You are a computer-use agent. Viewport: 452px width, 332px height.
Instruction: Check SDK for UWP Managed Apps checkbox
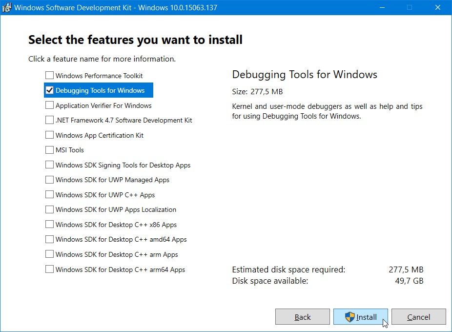pos(50,180)
